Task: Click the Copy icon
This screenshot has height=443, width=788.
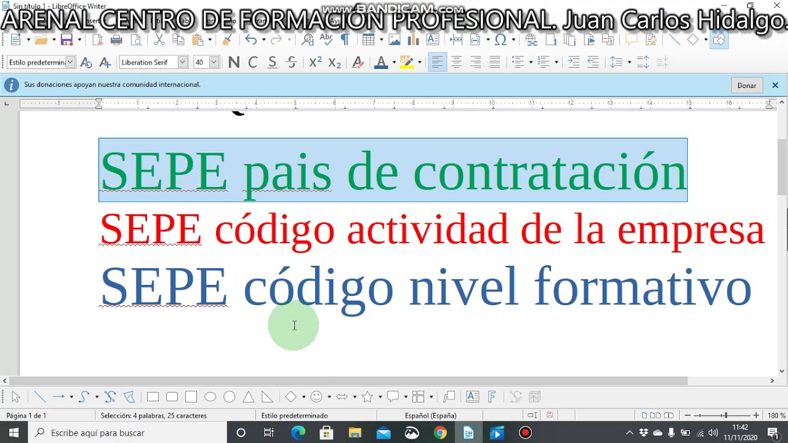Action: pyautogui.click(x=179, y=40)
